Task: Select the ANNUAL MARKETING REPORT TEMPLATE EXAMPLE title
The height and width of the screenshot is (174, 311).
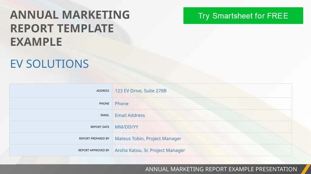Action: tap(70, 28)
